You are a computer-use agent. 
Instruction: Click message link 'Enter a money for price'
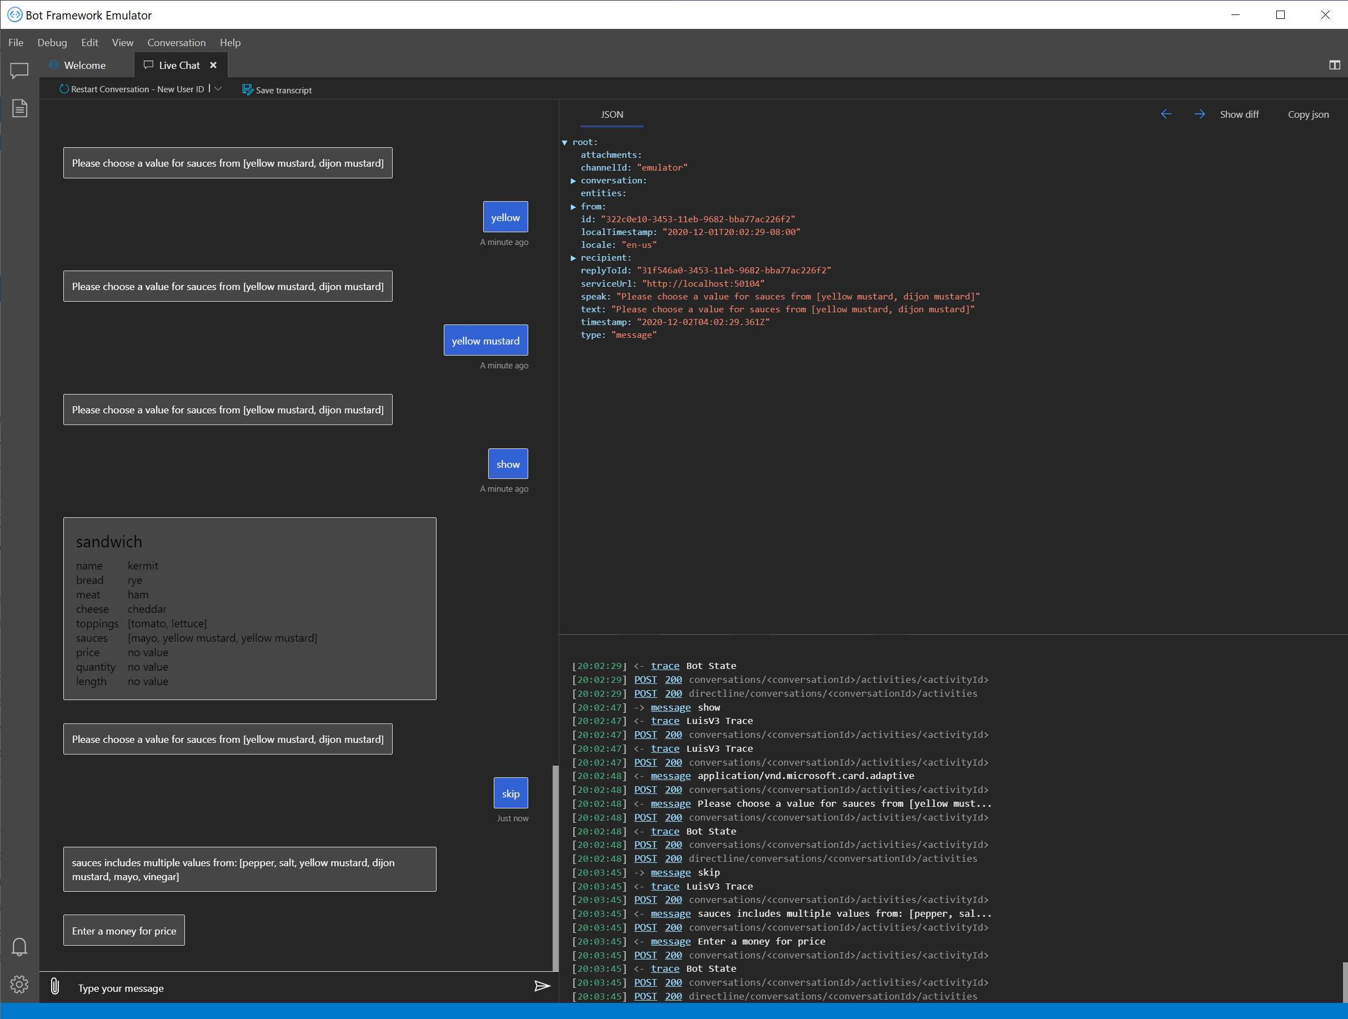tap(670, 942)
